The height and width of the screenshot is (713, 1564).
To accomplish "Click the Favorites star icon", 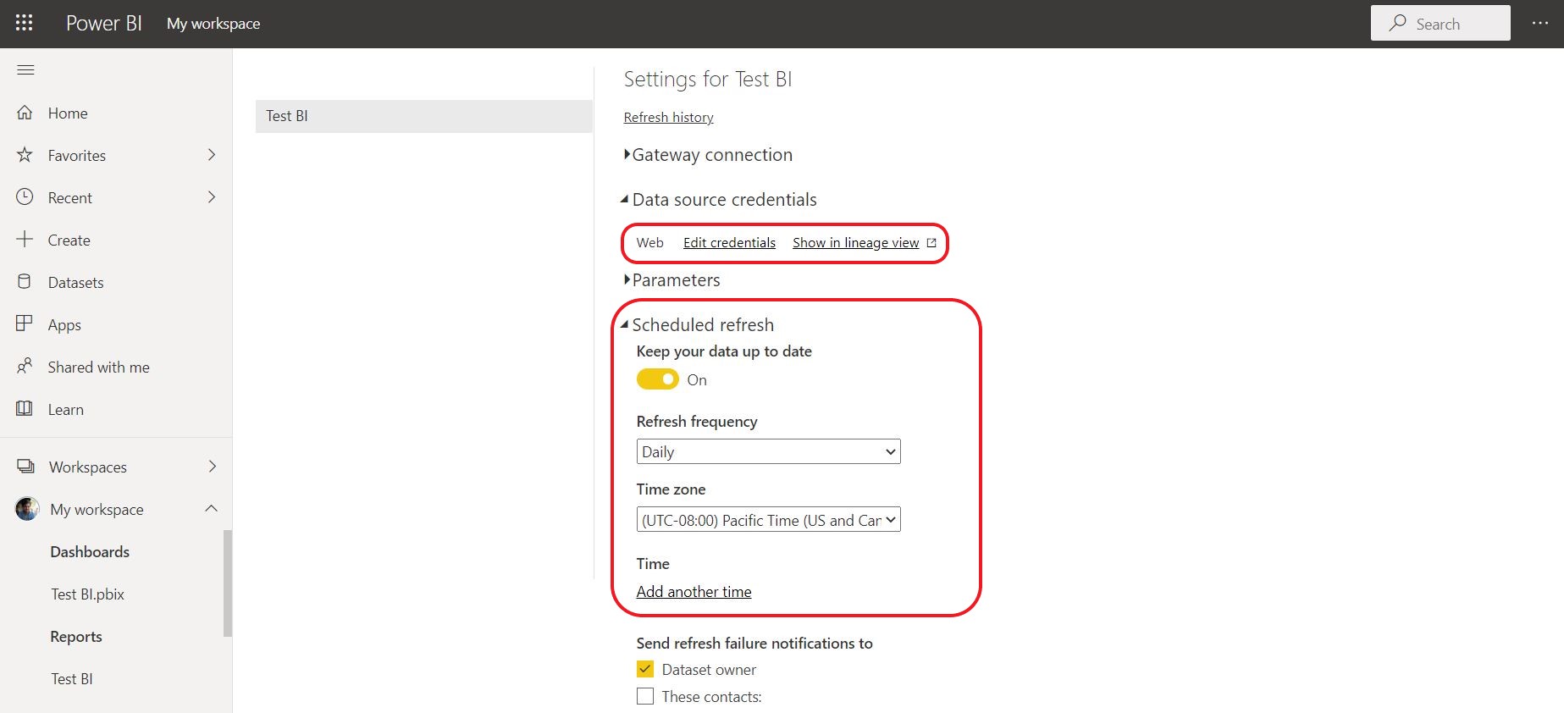I will tap(25, 155).
